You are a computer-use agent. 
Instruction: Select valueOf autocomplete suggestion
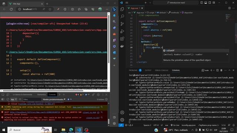[x=196, y=51]
